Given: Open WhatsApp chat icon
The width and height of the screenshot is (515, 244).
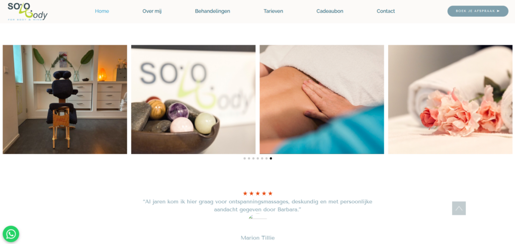Looking at the screenshot, I should pyautogui.click(x=11, y=234).
